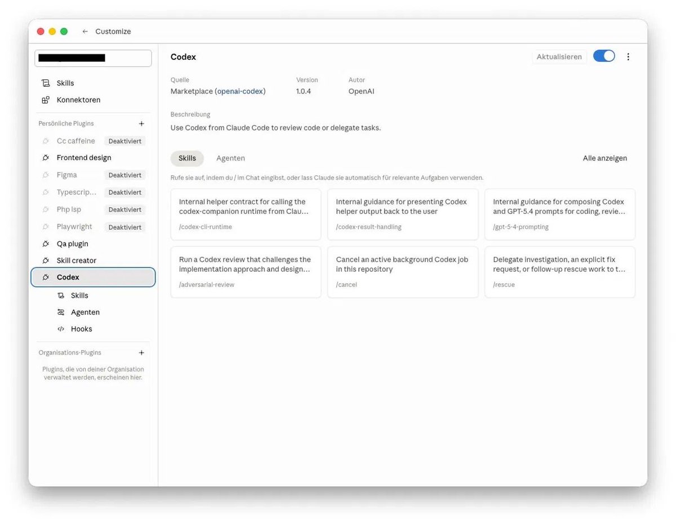Click the search field at sidebar top

pos(93,58)
